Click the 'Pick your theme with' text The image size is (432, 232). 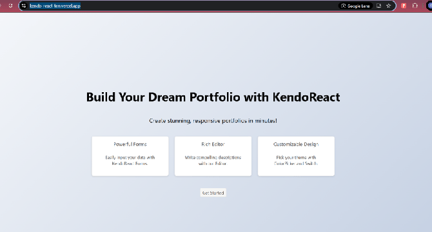pos(296,157)
